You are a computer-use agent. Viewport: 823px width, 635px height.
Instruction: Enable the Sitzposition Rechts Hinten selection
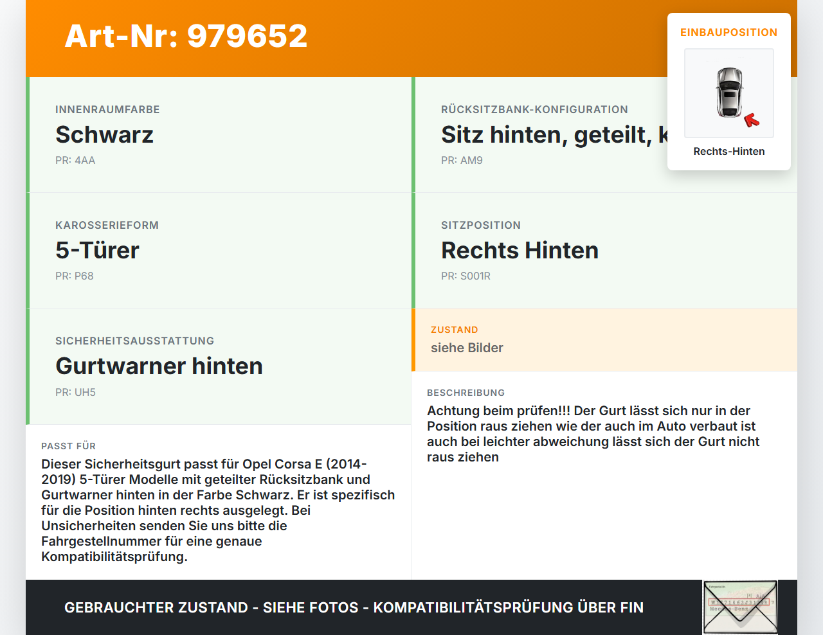pos(520,250)
